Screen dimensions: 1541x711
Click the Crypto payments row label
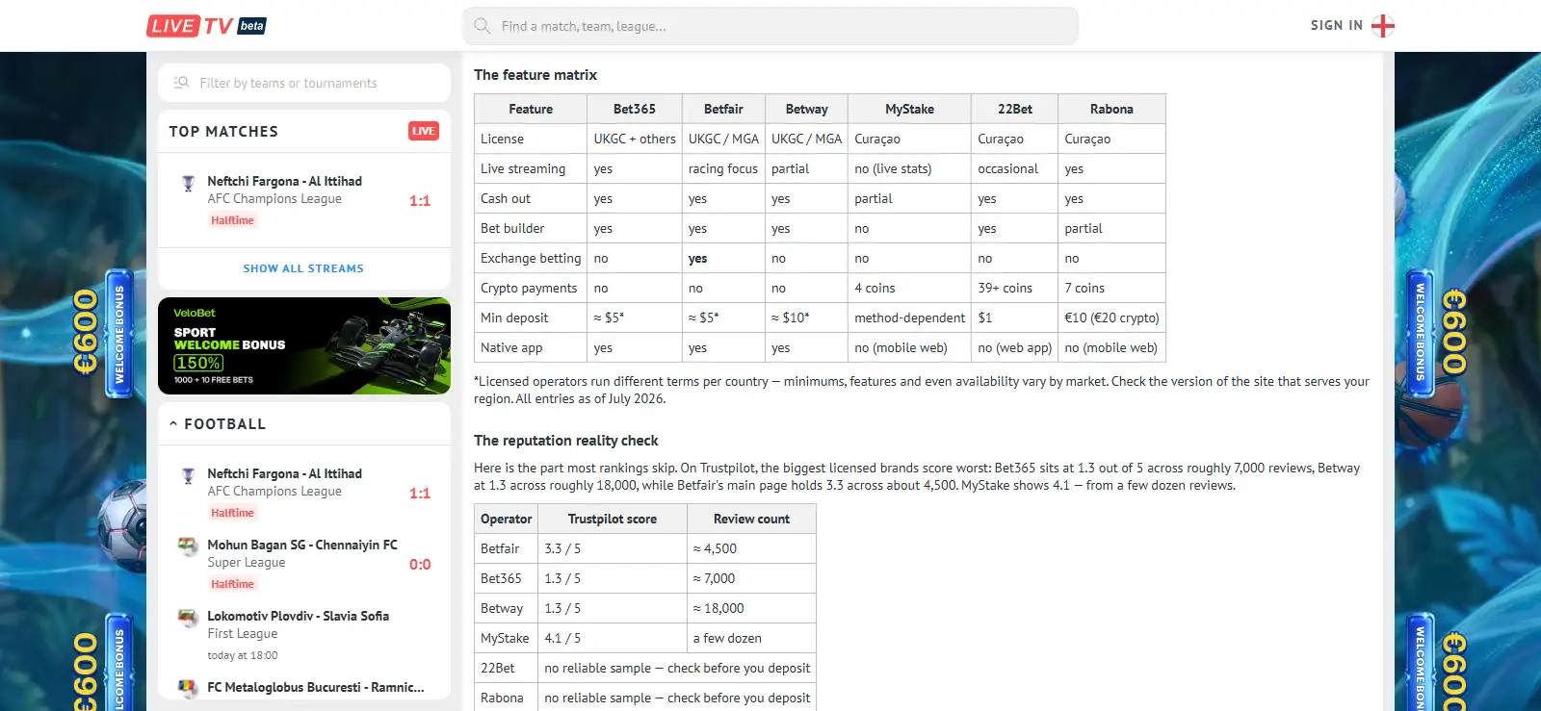tap(529, 288)
